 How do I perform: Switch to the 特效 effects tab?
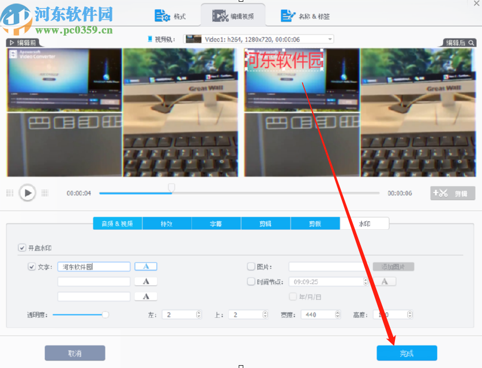pyautogui.click(x=167, y=224)
